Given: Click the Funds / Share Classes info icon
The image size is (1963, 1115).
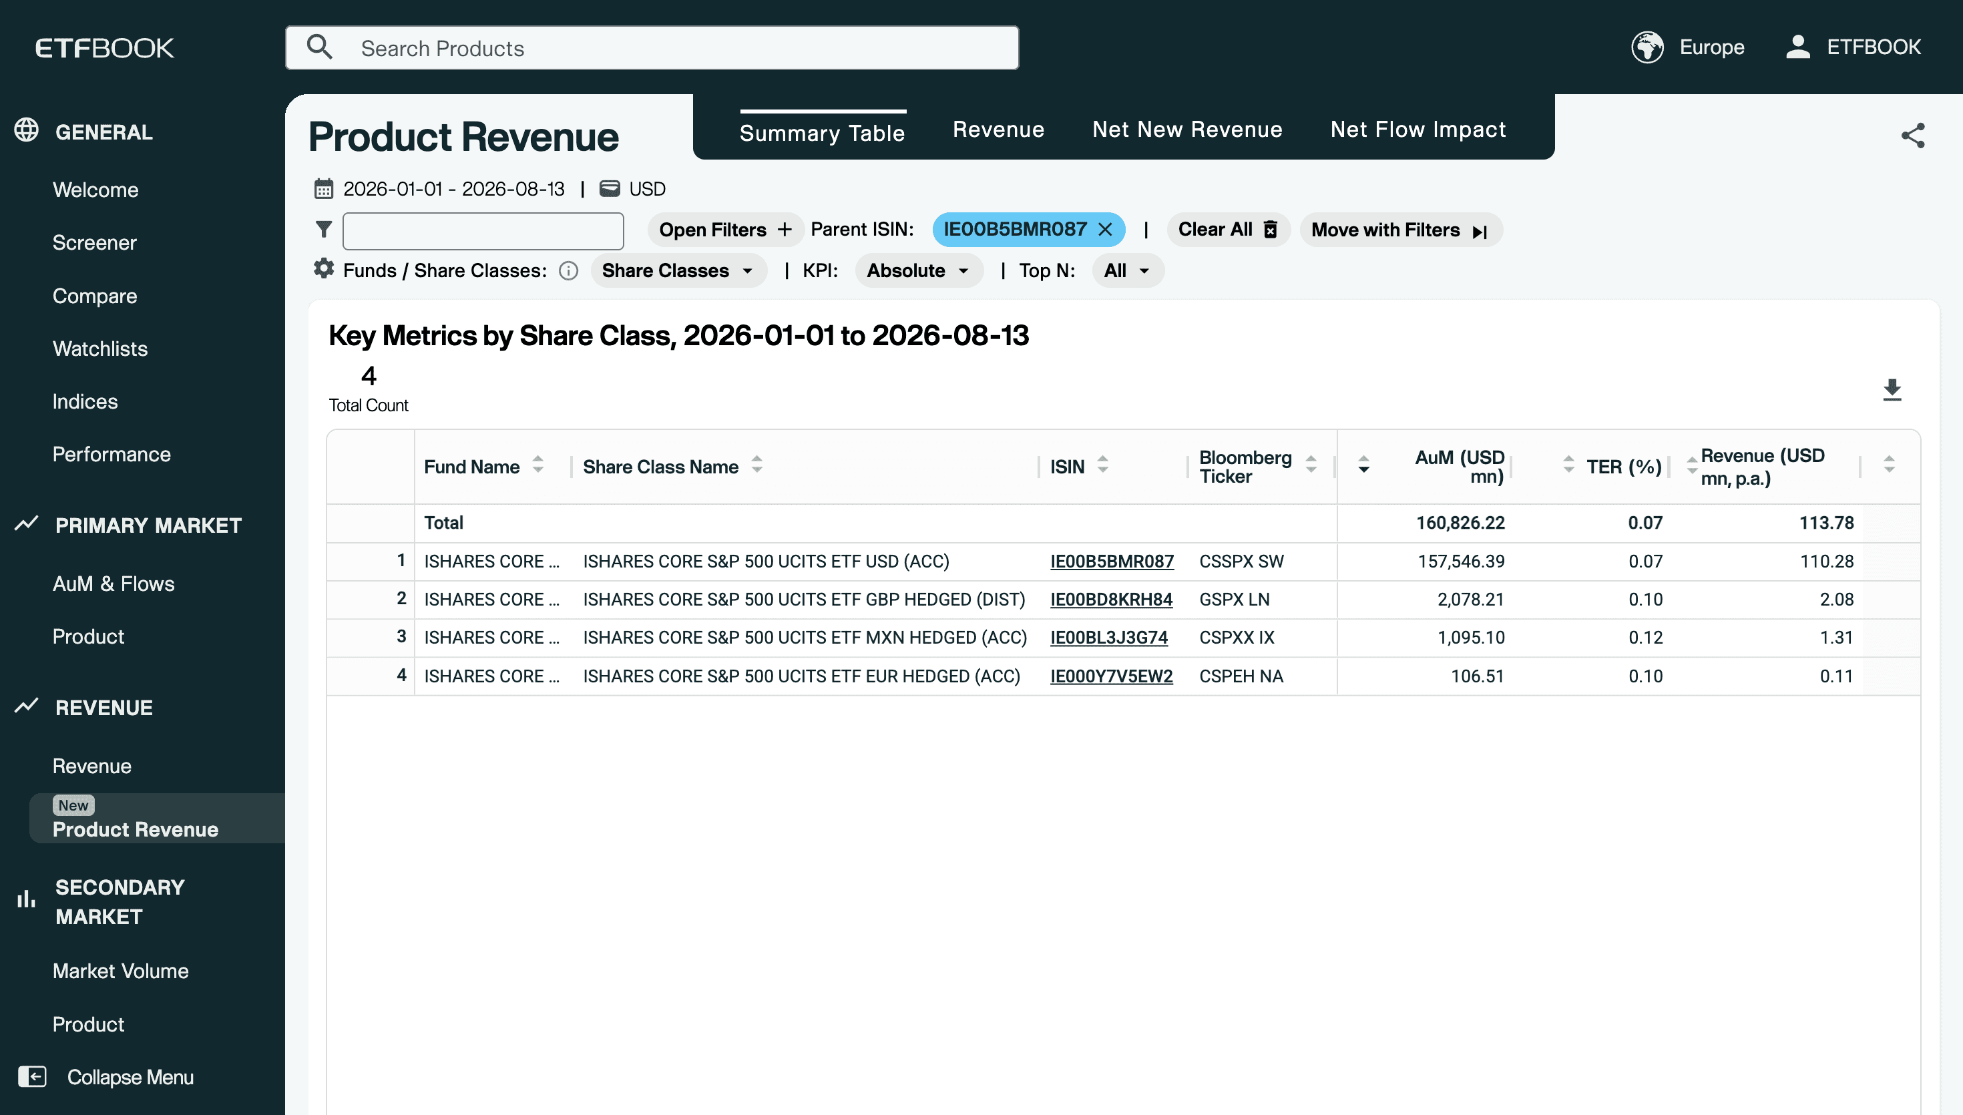Looking at the screenshot, I should pyautogui.click(x=568, y=270).
